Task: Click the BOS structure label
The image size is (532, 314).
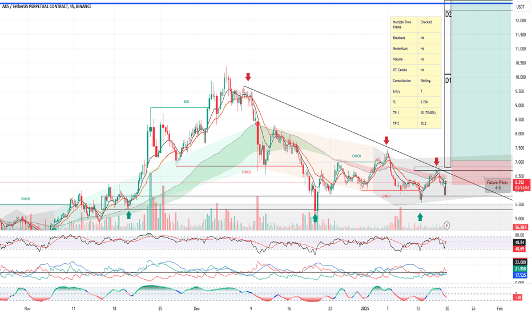Action: point(187,102)
